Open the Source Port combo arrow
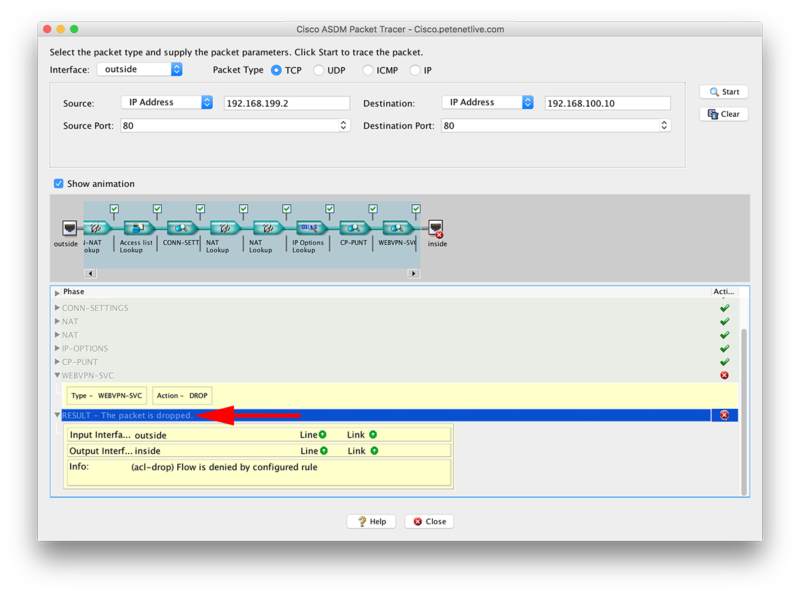Image resolution: width=800 pixels, height=595 pixels. click(344, 125)
